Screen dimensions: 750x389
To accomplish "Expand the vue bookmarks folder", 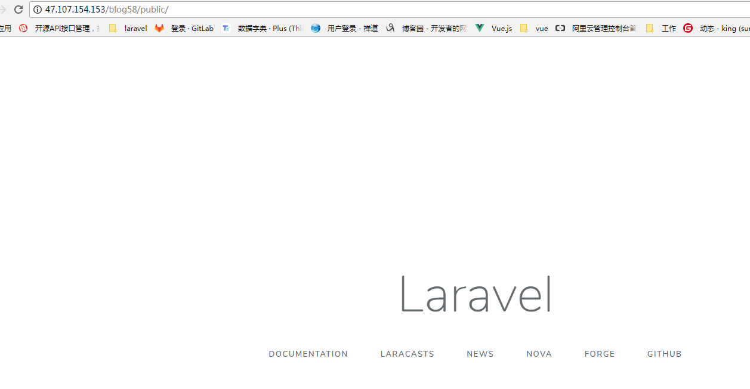I will tap(534, 28).
